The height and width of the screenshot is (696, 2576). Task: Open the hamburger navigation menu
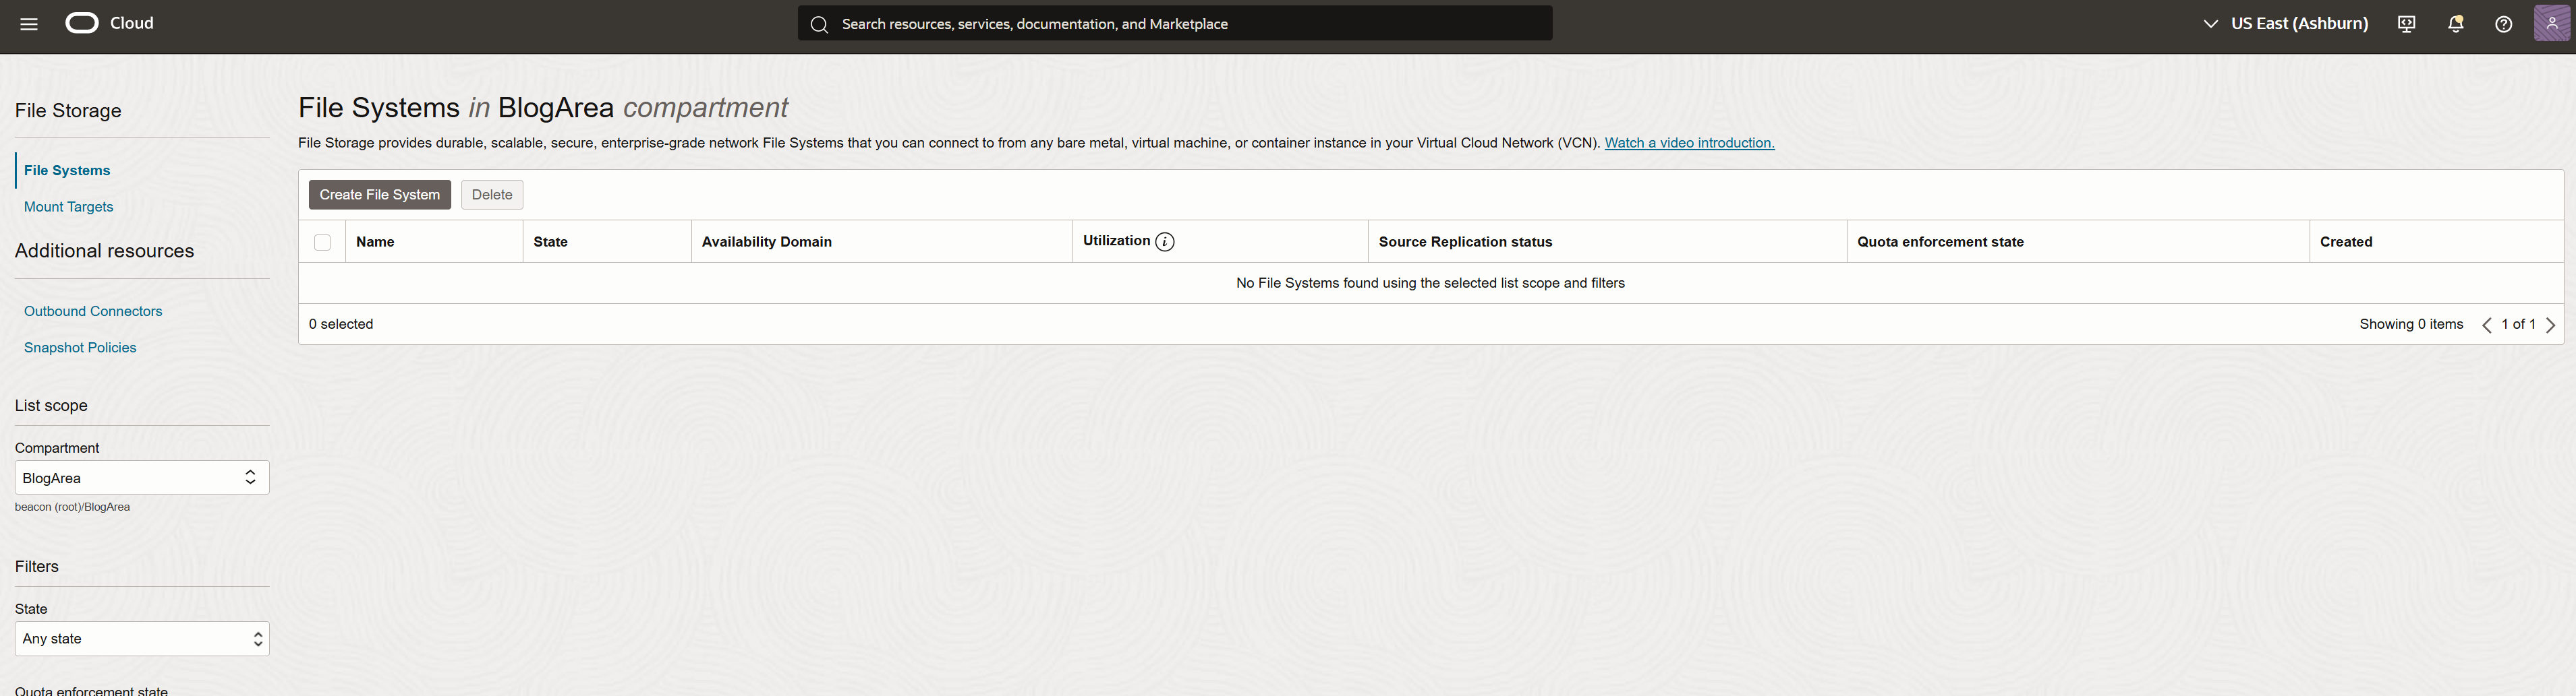tap(29, 24)
